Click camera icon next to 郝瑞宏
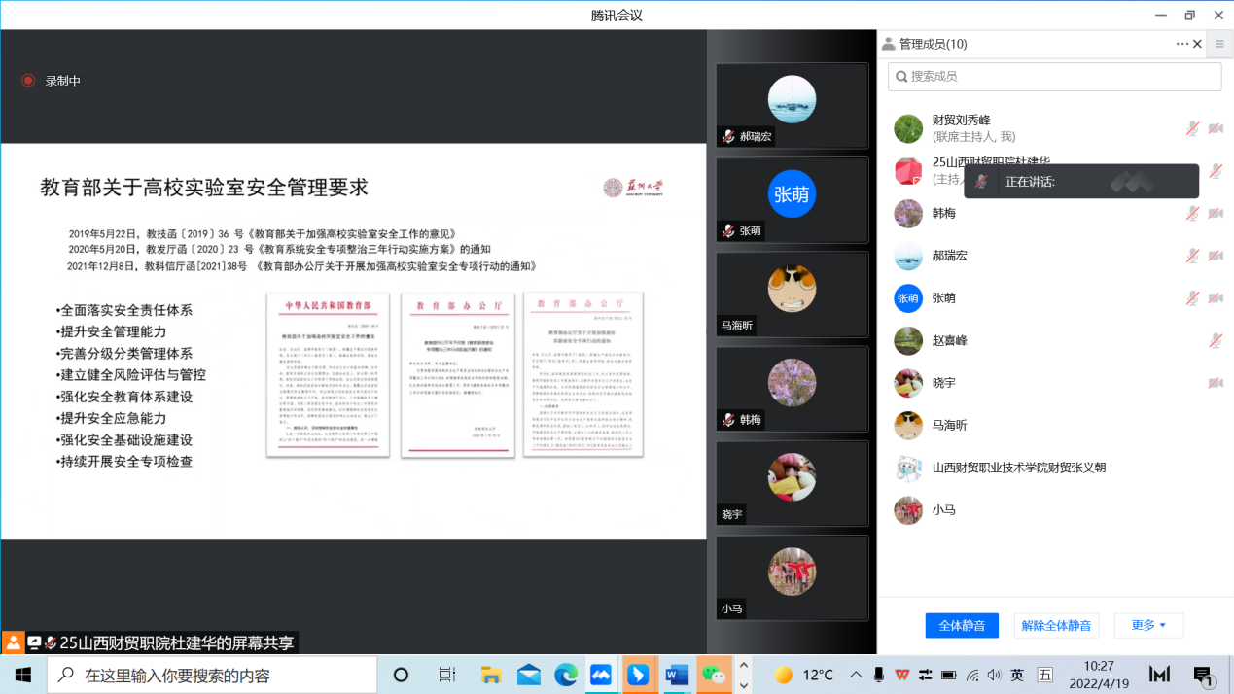Image resolution: width=1234 pixels, height=694 pixels. [x=1215, y=256]
